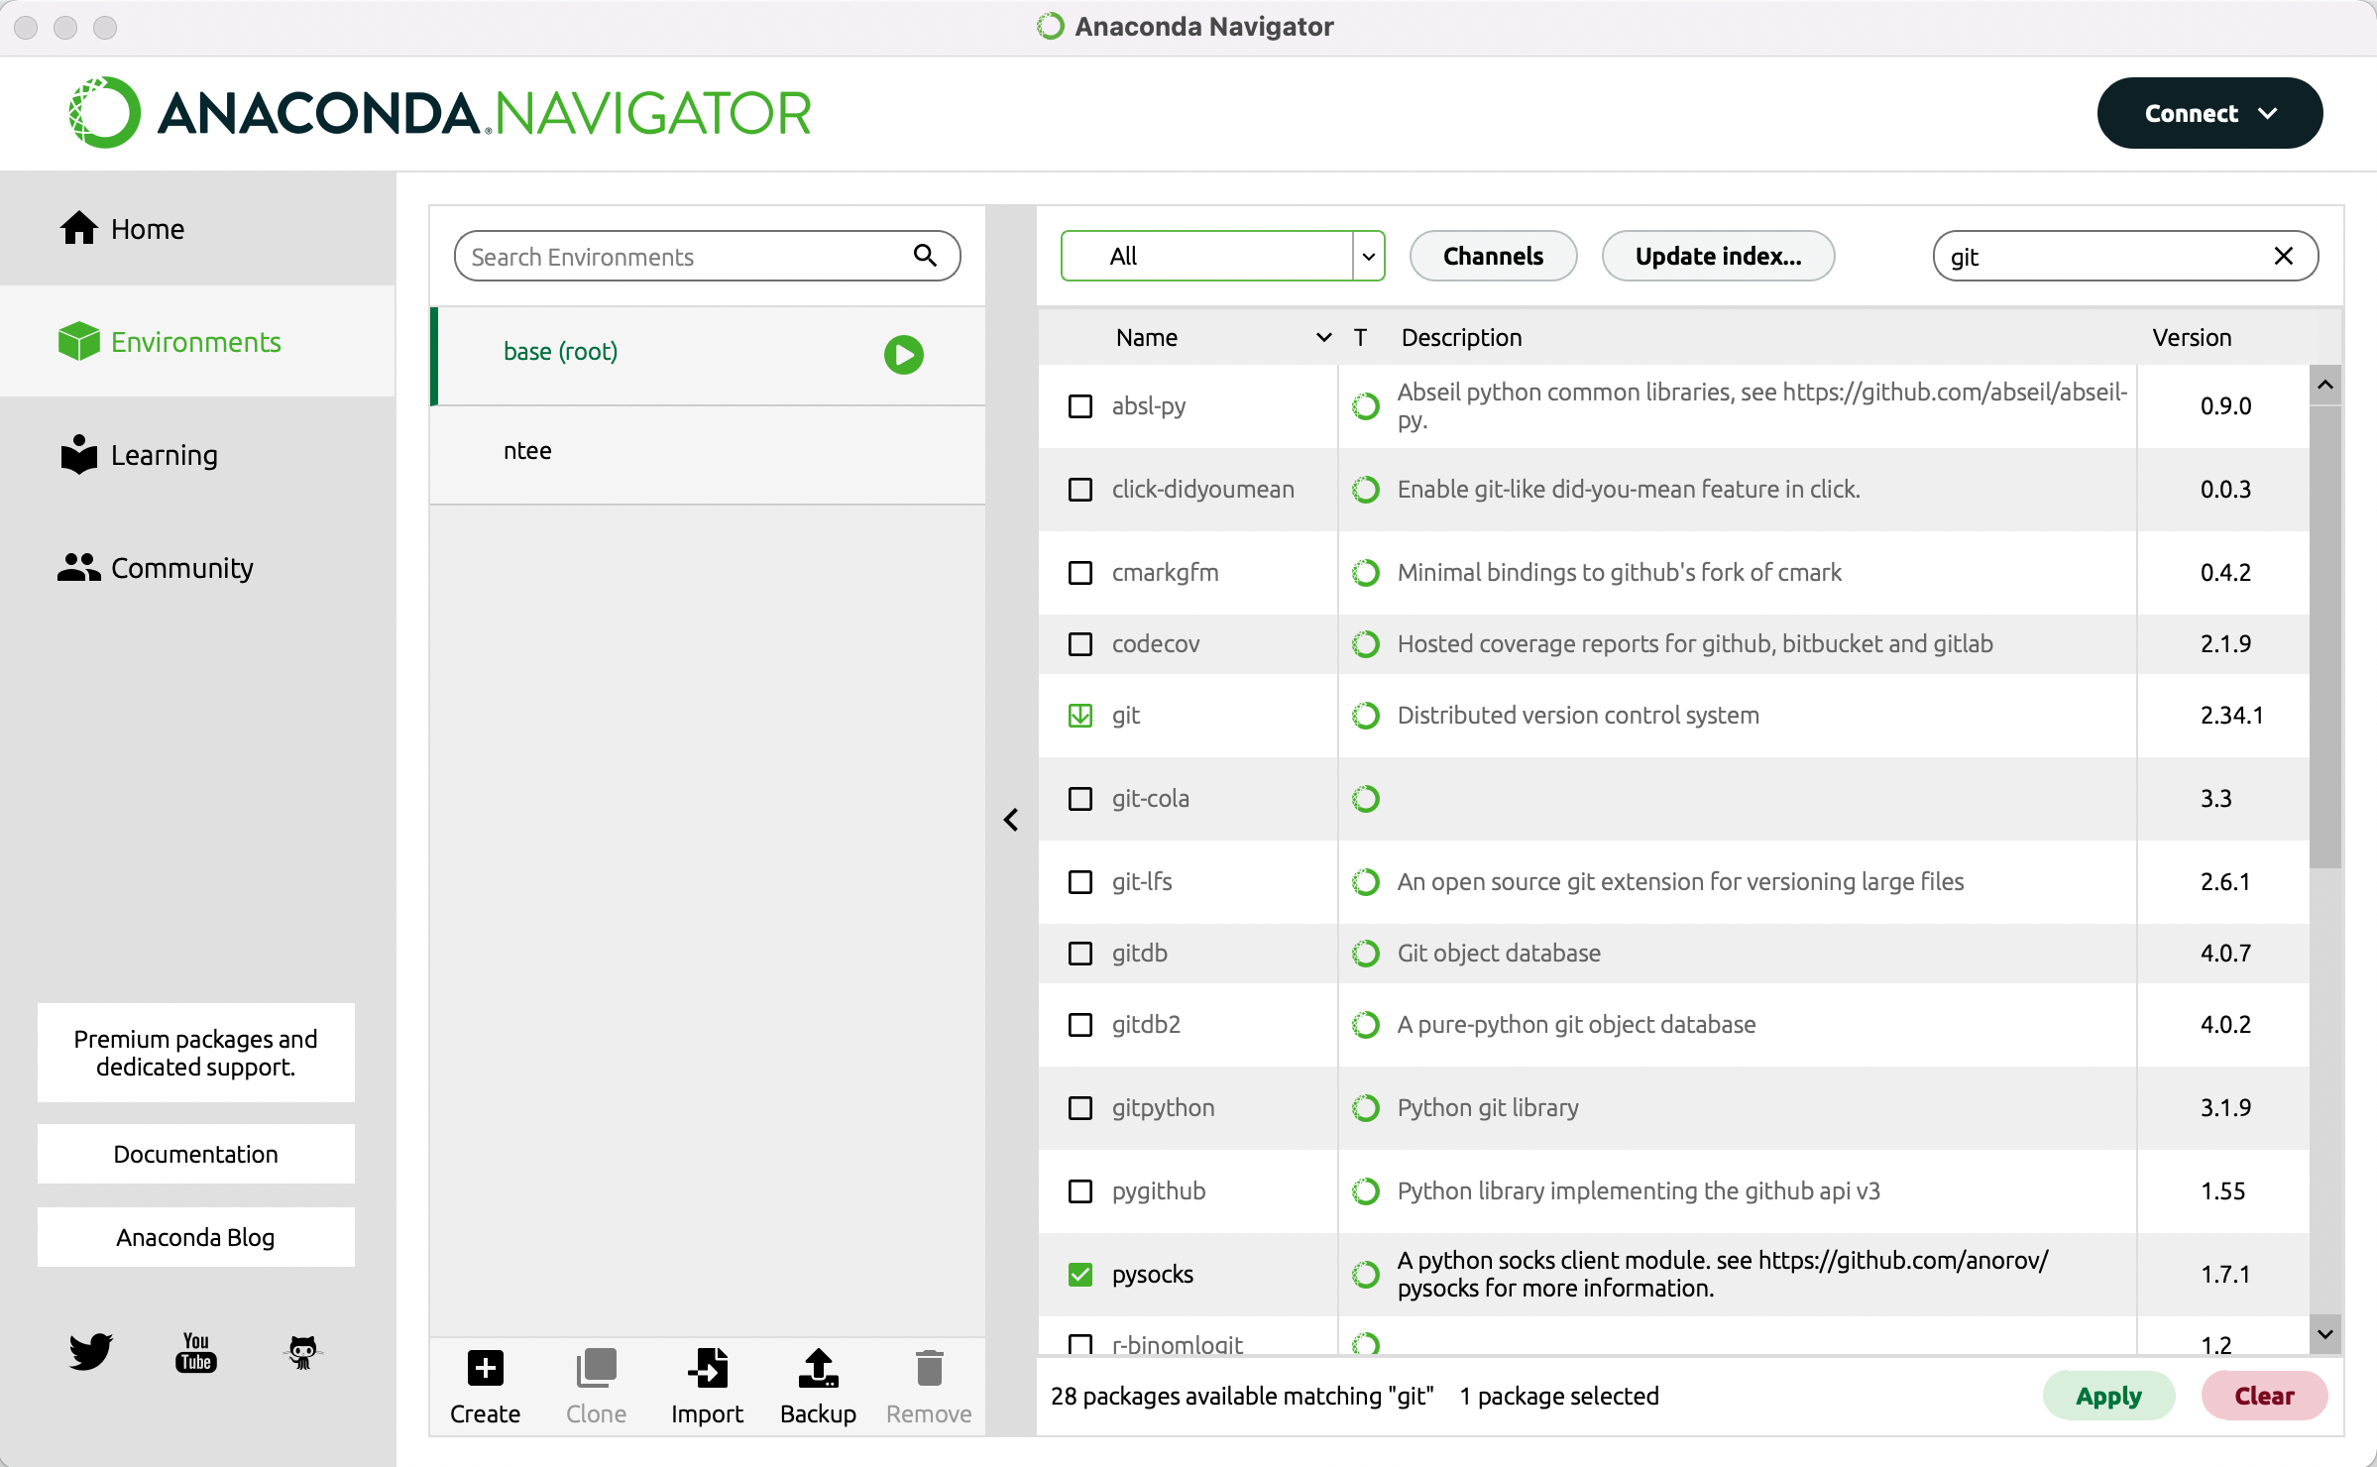Image resolution: width=2377 pixels, height=1467 pixels.
Task: Check the click-didyoumean package checkbox
Action: (x=1080, y=490)
